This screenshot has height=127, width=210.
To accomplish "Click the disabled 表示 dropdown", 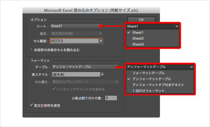I will click(x=76, y=33).
